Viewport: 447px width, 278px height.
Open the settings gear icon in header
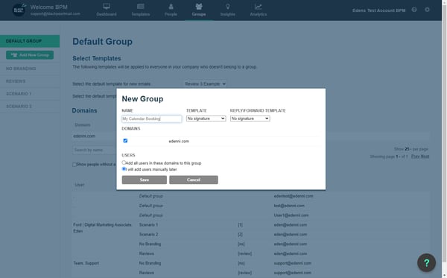click(x=427, y=10)
